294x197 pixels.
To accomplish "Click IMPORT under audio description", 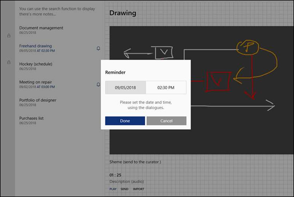I will pos(138,189).
